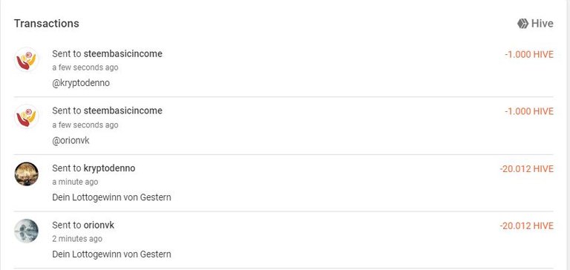This screenshot has height=270, width=570.
Task: Open steembasicincome link in first transaction
Action: click(123, 54)
